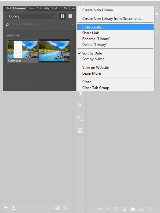Click the link layers chain icon
The height and width of the screenshot is (213, 160).
pos(99,209)
